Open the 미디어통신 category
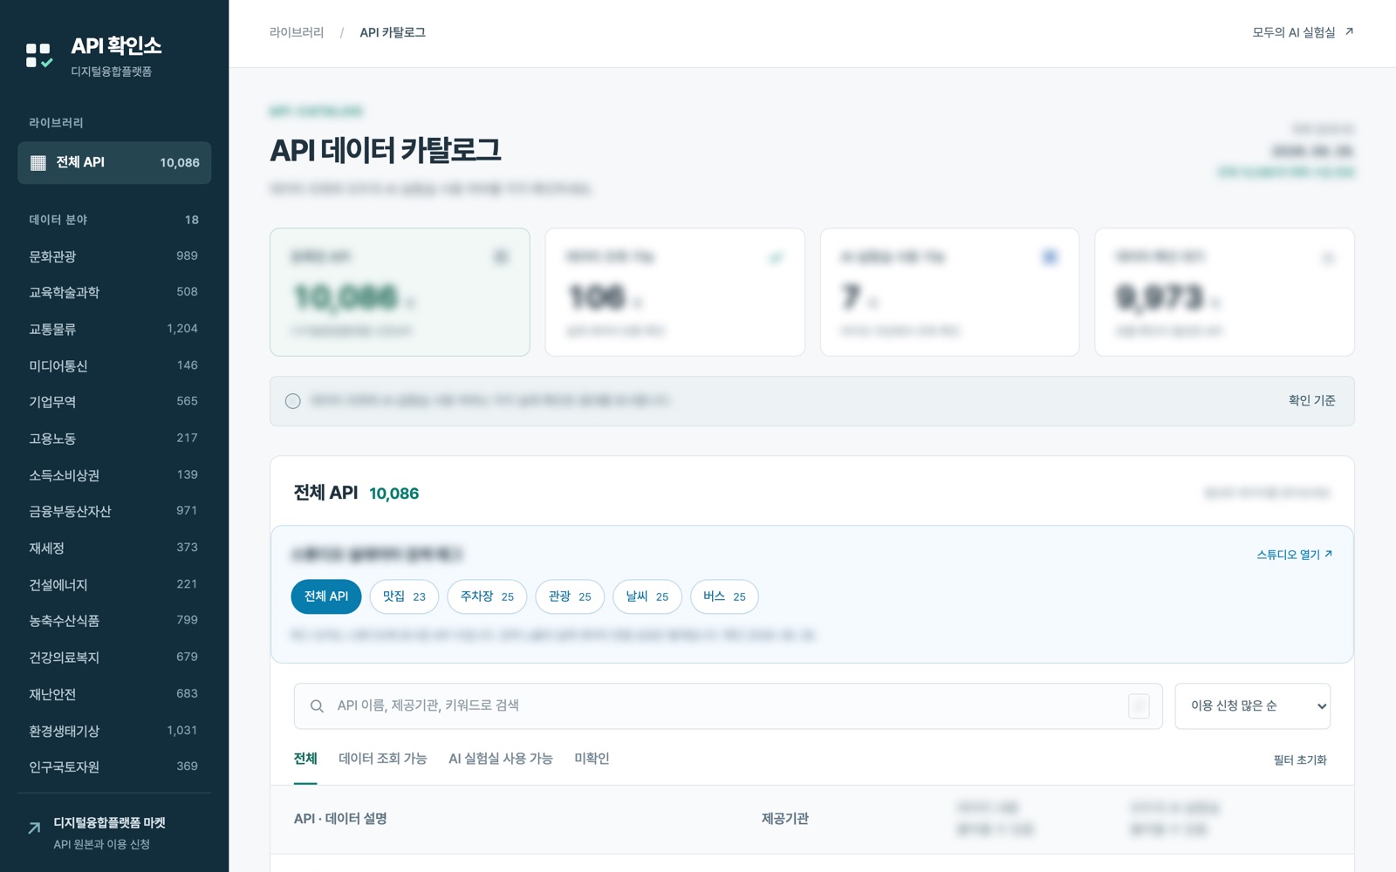The image size is (1396, 872). (114, 365)
